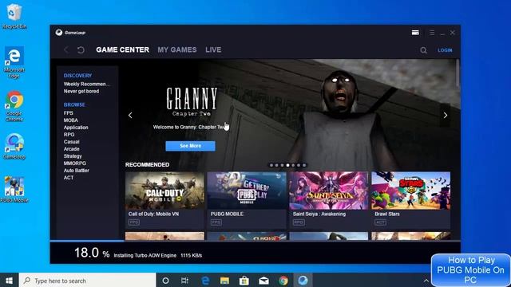Open Never get bored discovery item

(81, 91)
